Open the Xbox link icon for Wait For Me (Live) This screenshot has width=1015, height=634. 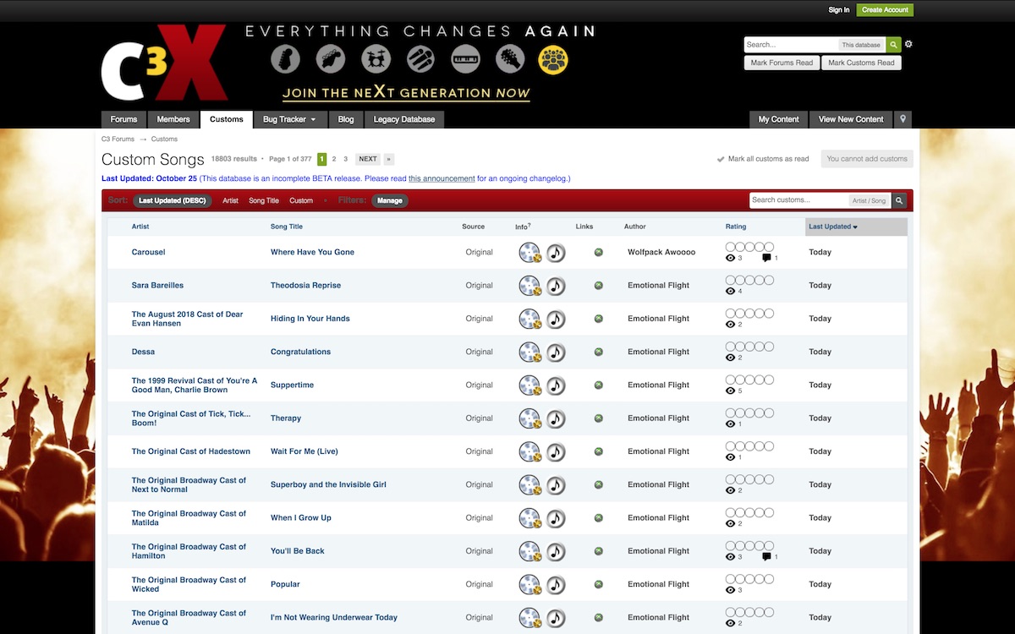(x=599, y=451)
